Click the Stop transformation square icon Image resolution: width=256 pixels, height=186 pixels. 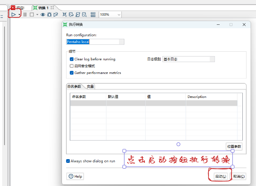coord(32,14)
